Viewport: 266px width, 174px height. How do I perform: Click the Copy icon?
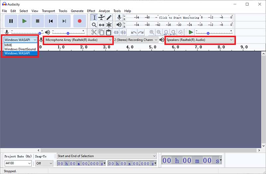(101, 32)
